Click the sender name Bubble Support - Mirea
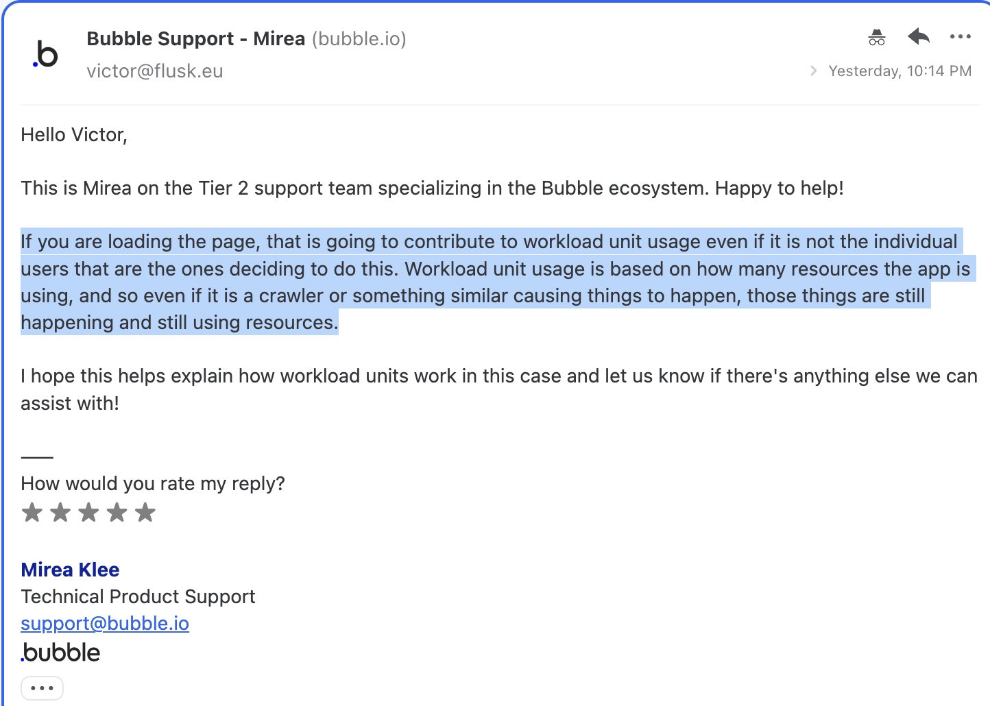The height and width of the screenshot is (706, 990). (x=196, y=38)
